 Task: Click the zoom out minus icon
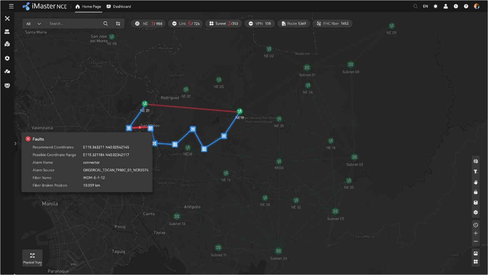476,241
